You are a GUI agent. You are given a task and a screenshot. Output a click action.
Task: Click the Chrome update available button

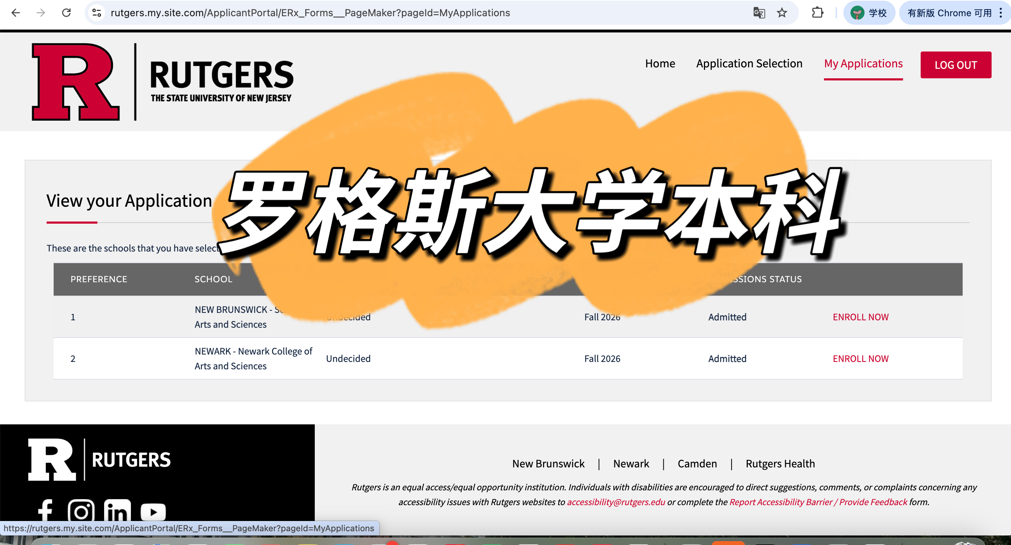pos(949,13)
